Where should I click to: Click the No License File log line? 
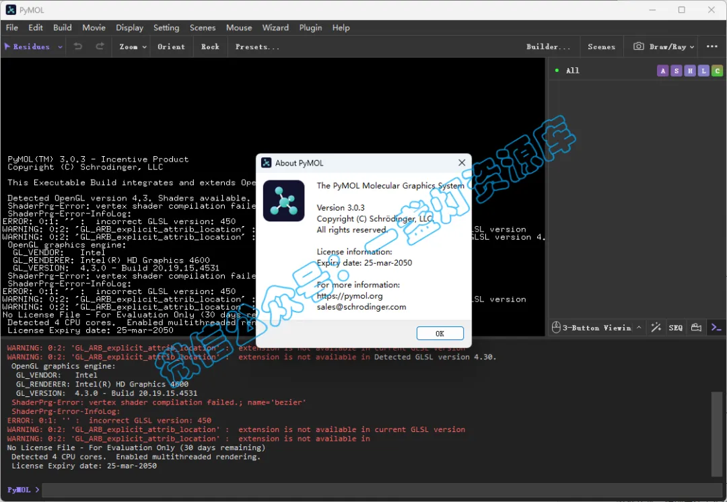click(136, 447)
